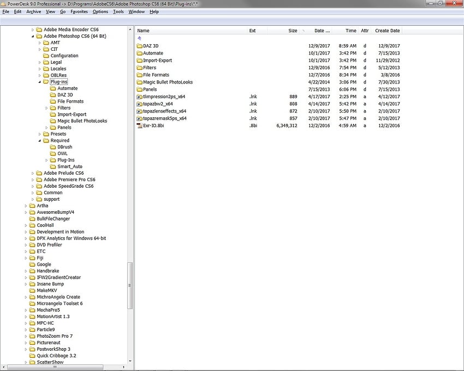Screen dimensions: 464x371
Task: Open the Archive menu
Action: click(34, 11)
